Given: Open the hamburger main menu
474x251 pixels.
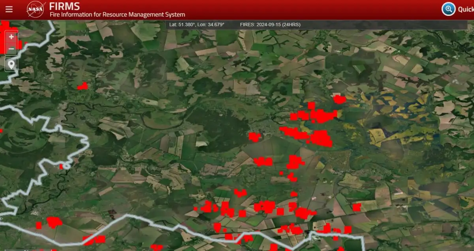Looking at the screenshot, I should point(9,9).
